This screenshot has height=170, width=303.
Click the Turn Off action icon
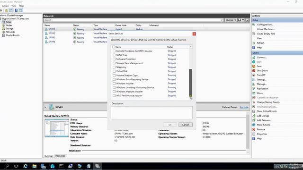[254, 75]
